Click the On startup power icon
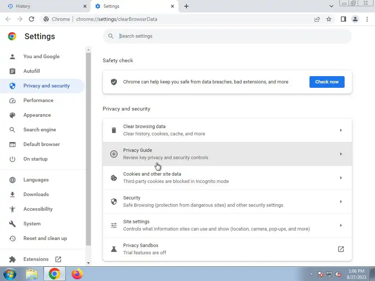Viewport: 375px width, 281px height. (12, 159)
